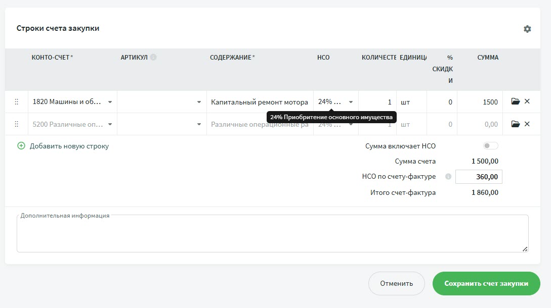Toggle the Сумма включает НСО switch
The width and height of the screenshot is (551, 308).
(x=490, y=146)
